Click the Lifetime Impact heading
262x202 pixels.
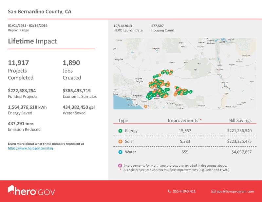(32, 41)
